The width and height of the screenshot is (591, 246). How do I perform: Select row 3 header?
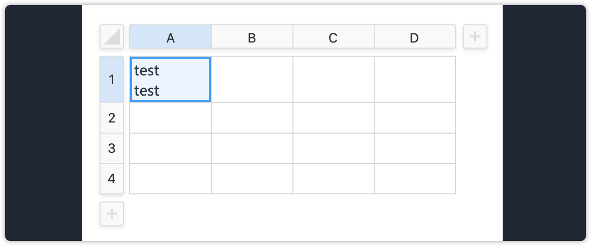pos(112,148)
